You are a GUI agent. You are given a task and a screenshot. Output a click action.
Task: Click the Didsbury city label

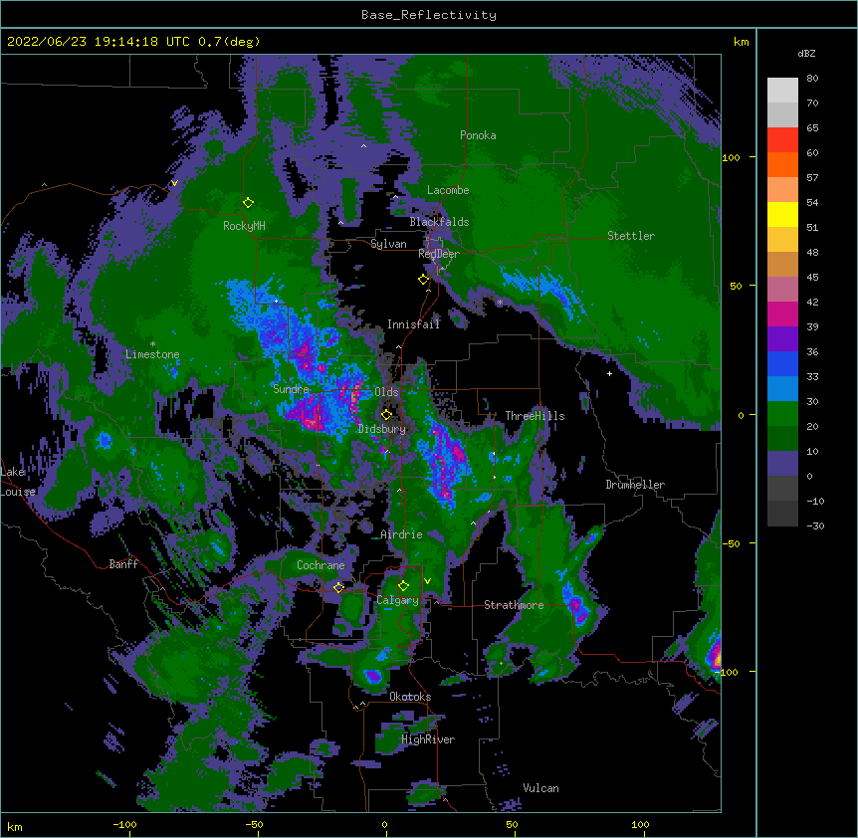point(381,429)
